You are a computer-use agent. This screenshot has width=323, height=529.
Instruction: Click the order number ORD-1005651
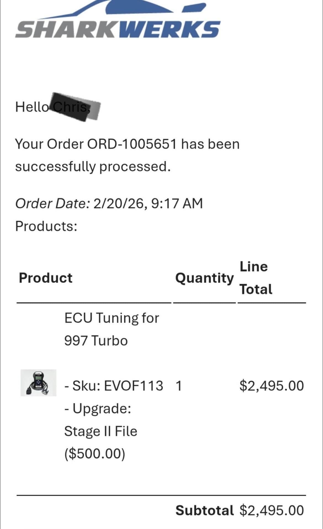coord(131,144)
